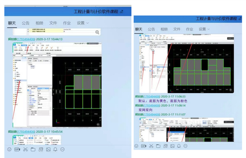Expand 设置 dropdown in right window
The height and width of the screenshot is (158, 246).
(204, 29)
